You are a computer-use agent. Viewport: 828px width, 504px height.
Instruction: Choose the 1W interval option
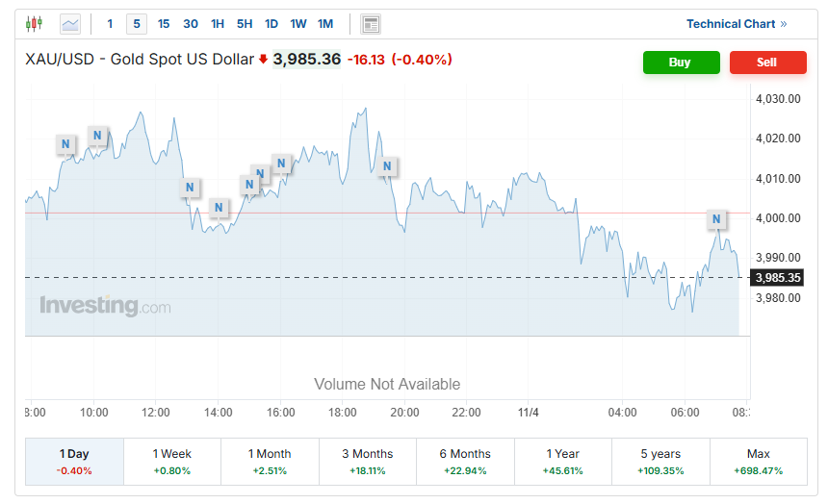(298, 23)
